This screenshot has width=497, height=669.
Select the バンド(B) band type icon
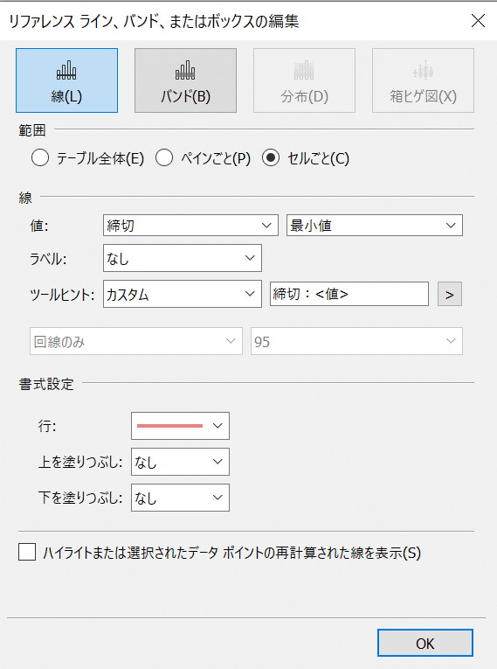185,80
